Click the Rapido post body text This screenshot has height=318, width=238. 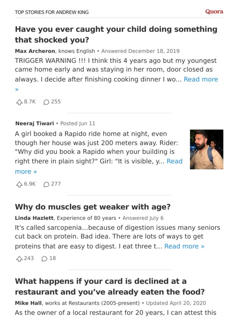coord(99,147)
